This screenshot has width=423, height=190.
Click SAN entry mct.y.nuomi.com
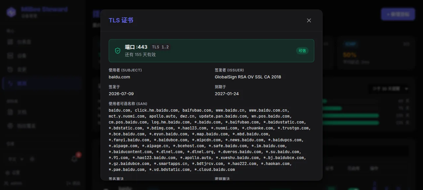127,116
